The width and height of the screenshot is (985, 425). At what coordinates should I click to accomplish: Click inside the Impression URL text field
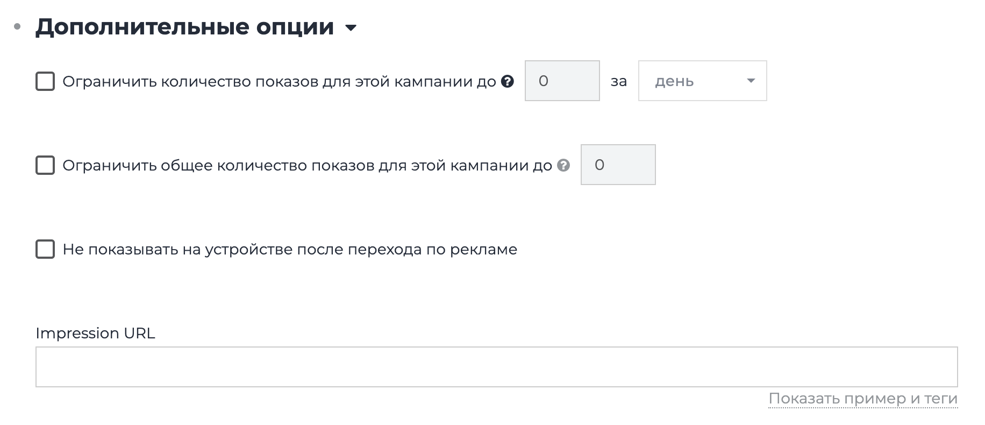point(496,367)
